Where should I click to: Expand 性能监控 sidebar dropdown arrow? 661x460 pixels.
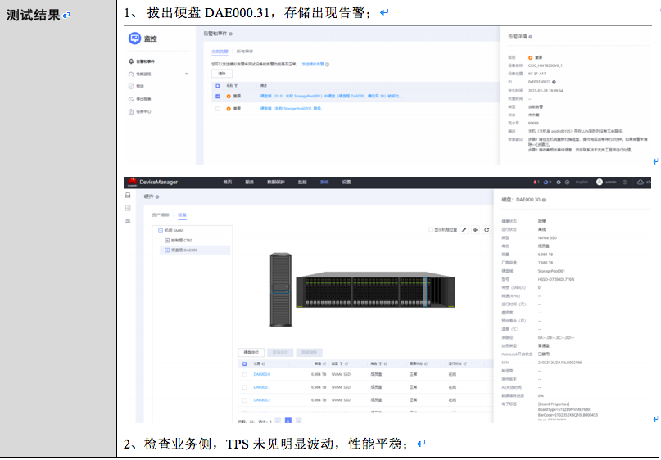[x=186, y=74]
